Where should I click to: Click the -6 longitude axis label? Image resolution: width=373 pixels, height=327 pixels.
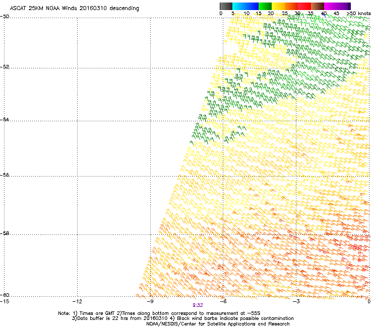click(x=223, y=301)
